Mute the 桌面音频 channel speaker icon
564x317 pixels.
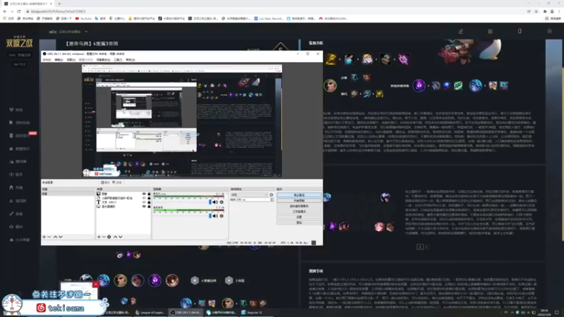pyautogui.click(x=216, y=216)
